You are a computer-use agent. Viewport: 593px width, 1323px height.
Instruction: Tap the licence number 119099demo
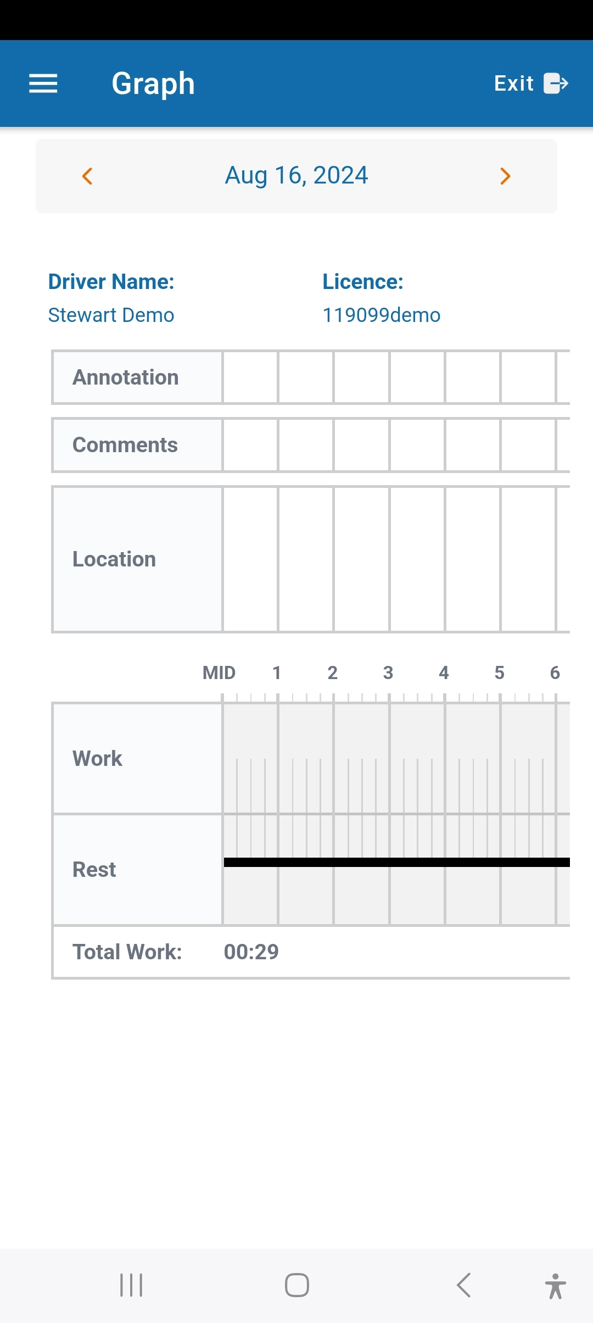[381, 315]
